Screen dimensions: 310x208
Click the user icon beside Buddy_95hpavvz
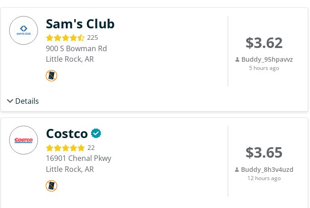(x=237, y=59)
